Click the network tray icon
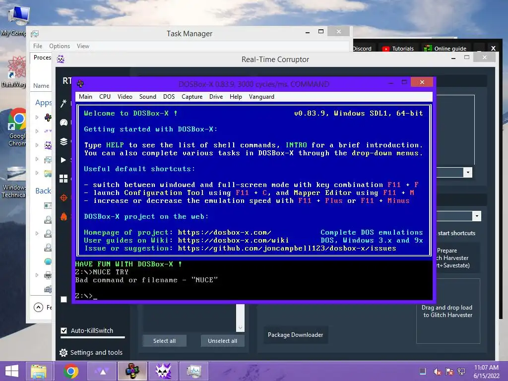508x381 pixels. click(461, 372)
